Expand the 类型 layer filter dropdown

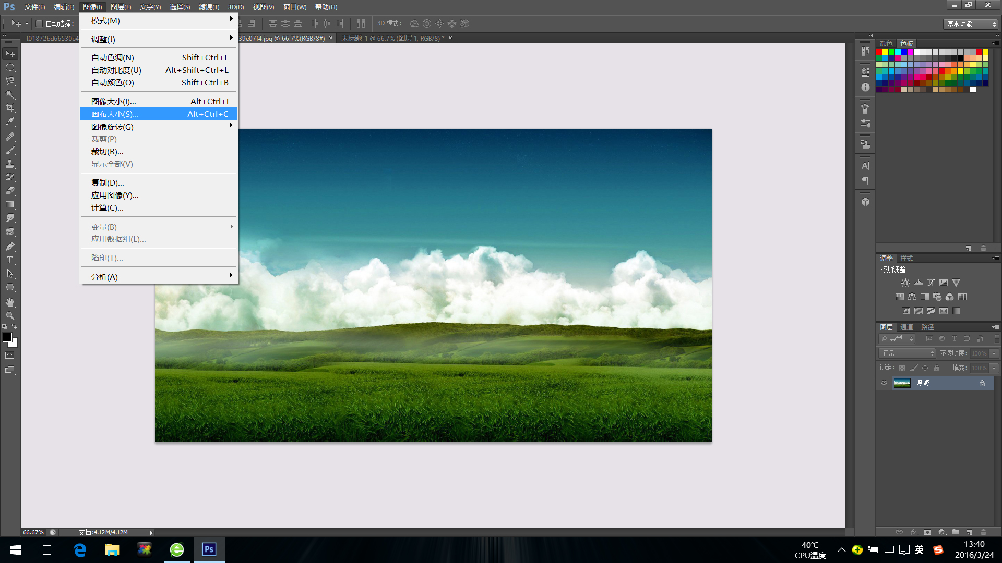tap(898, 339)
